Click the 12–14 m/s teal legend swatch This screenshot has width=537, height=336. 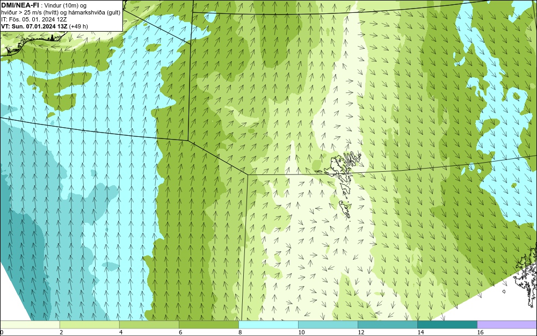[387, 324]
